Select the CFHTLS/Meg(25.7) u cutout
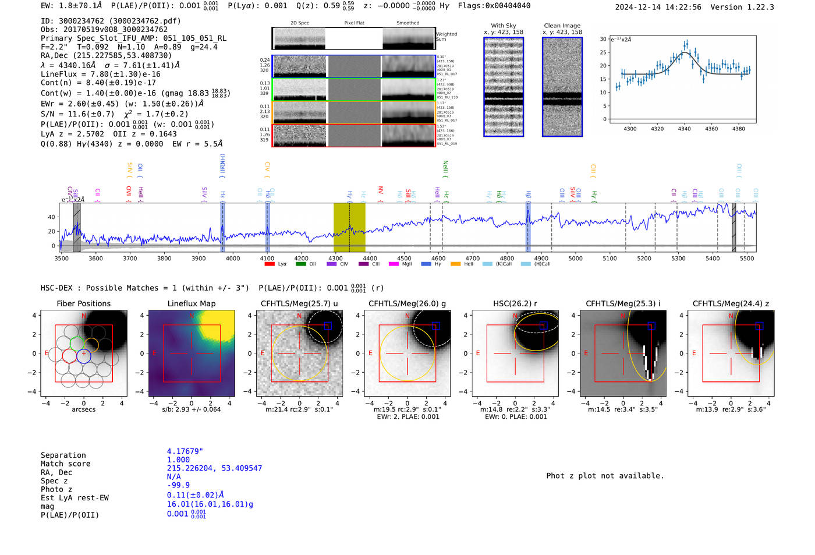 pyautogui.click(x=299, y=353)
